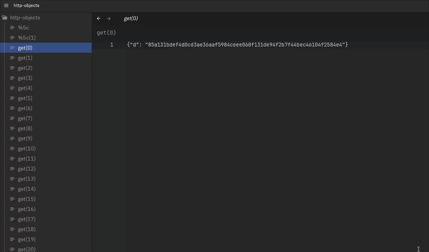
Task: Select get(1) in the file tree
Action: pos(25,58)
